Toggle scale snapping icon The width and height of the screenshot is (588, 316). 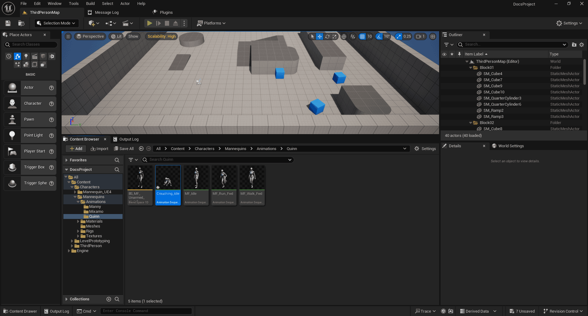click(399, 36)
